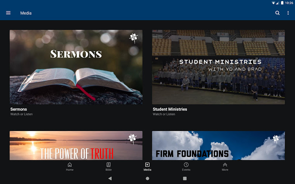The image size is (295, 184).
Task: Switch to the Events tab
Action: [186, 167]
